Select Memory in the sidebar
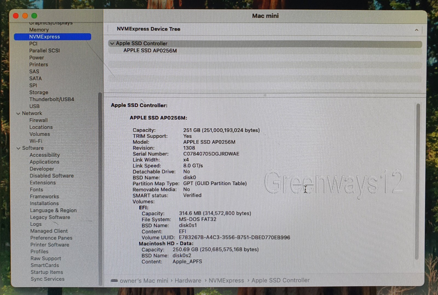This screenshot has height=295, width=438. (x=39, y=30)
